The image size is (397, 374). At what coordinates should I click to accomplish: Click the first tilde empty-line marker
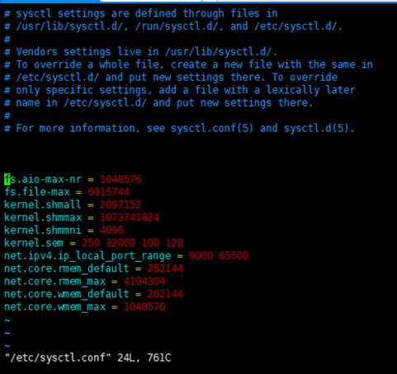(x=7, y=320)
